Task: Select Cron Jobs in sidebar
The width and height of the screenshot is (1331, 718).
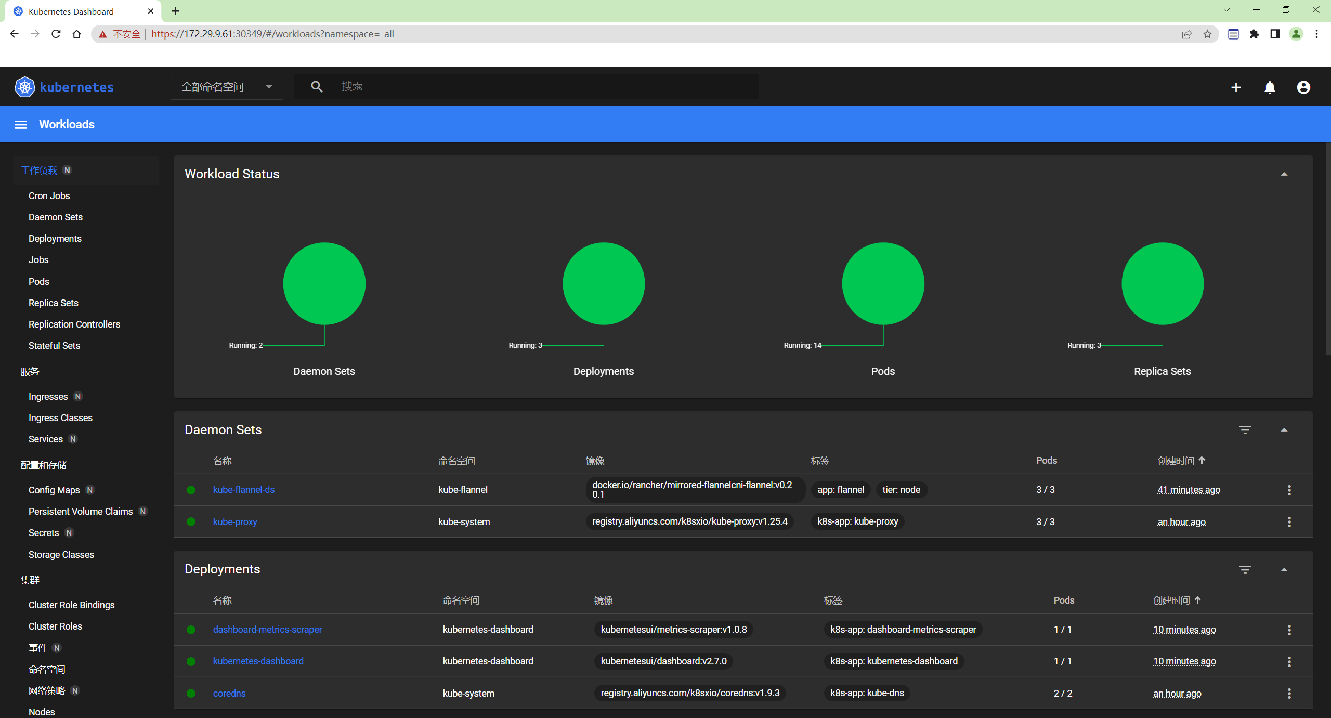Action: pos(49,196)
